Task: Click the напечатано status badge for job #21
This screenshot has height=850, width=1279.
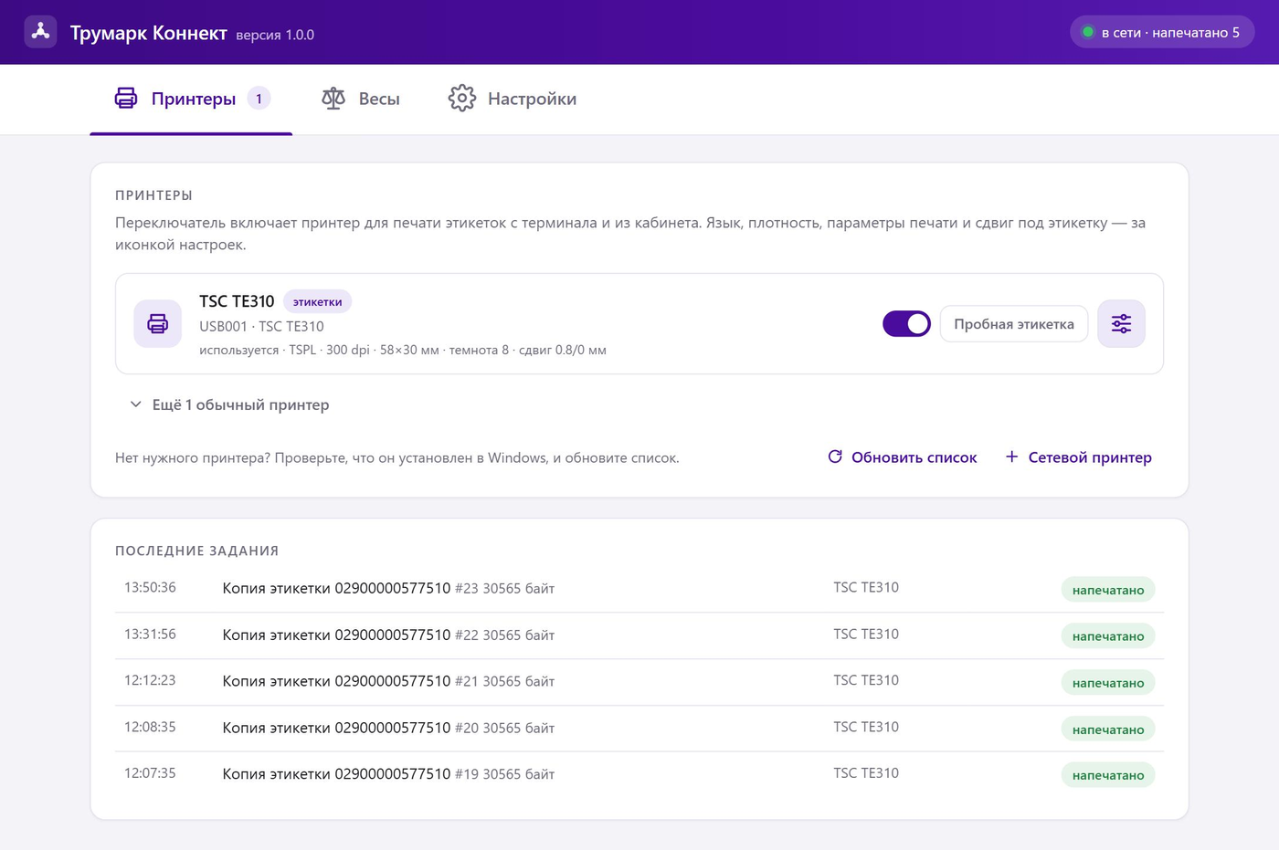Action: tap(1108, 683)
